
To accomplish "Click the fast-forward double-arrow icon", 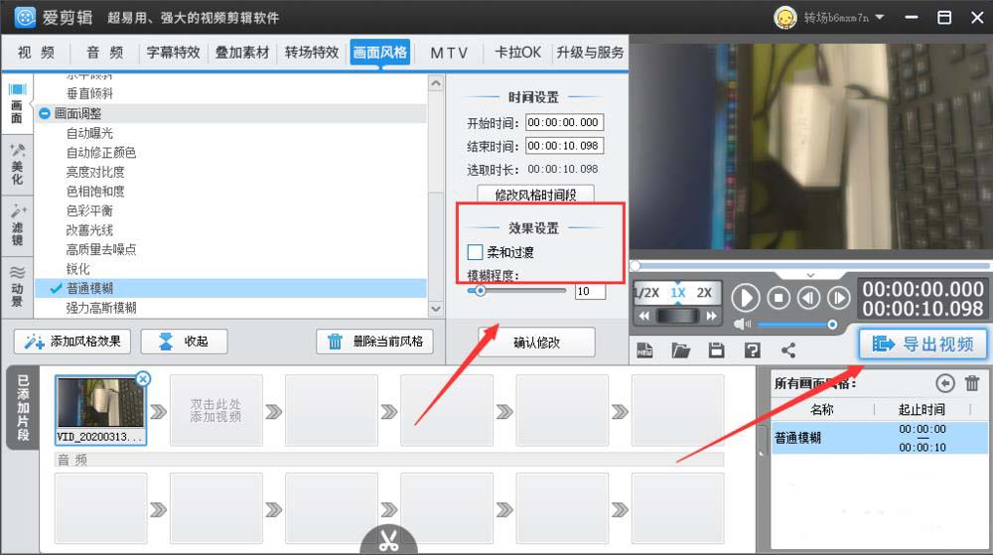I will click(x=711, y=316).
